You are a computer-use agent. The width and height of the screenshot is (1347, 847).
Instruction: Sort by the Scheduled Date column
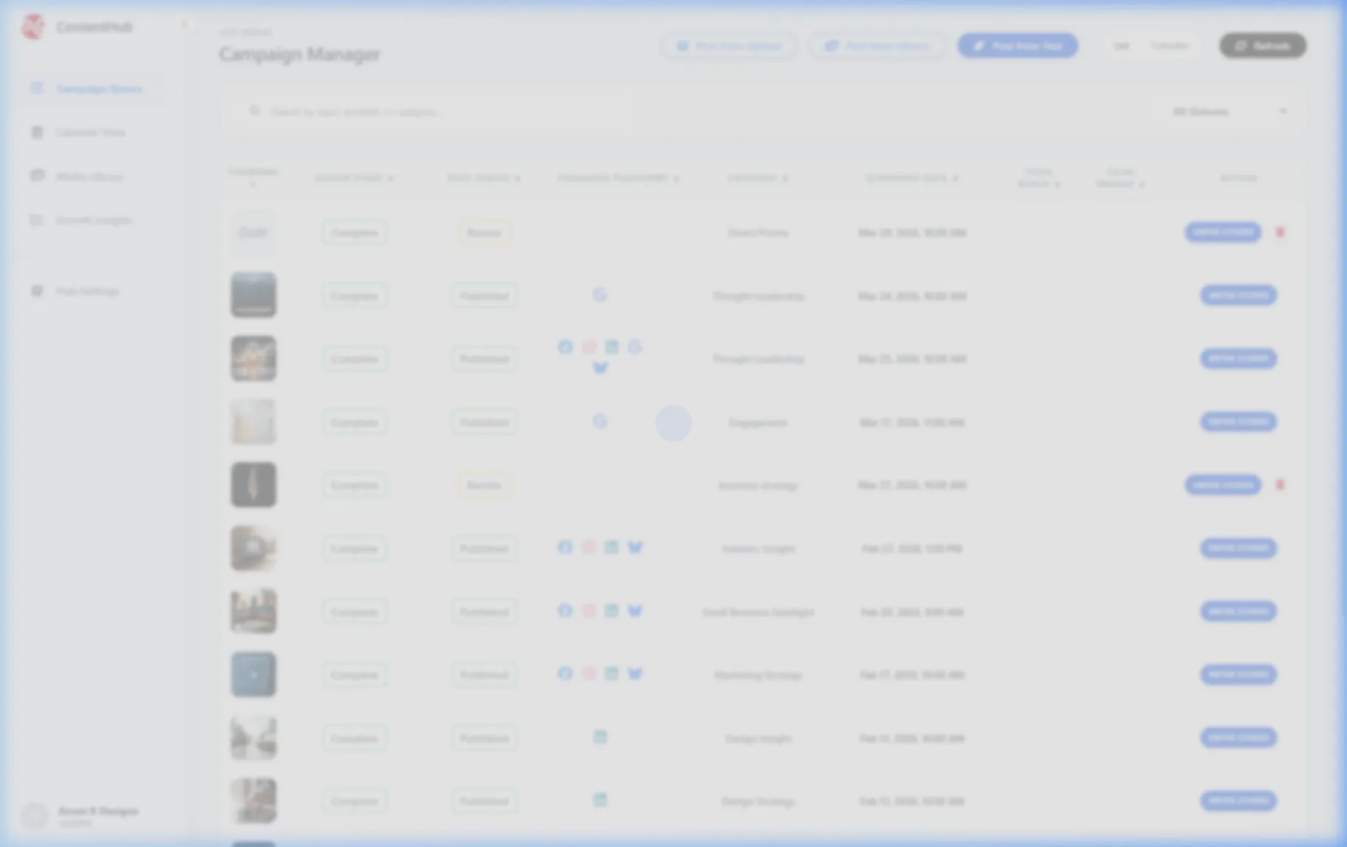pyautogui.click(x=911, y=178)
